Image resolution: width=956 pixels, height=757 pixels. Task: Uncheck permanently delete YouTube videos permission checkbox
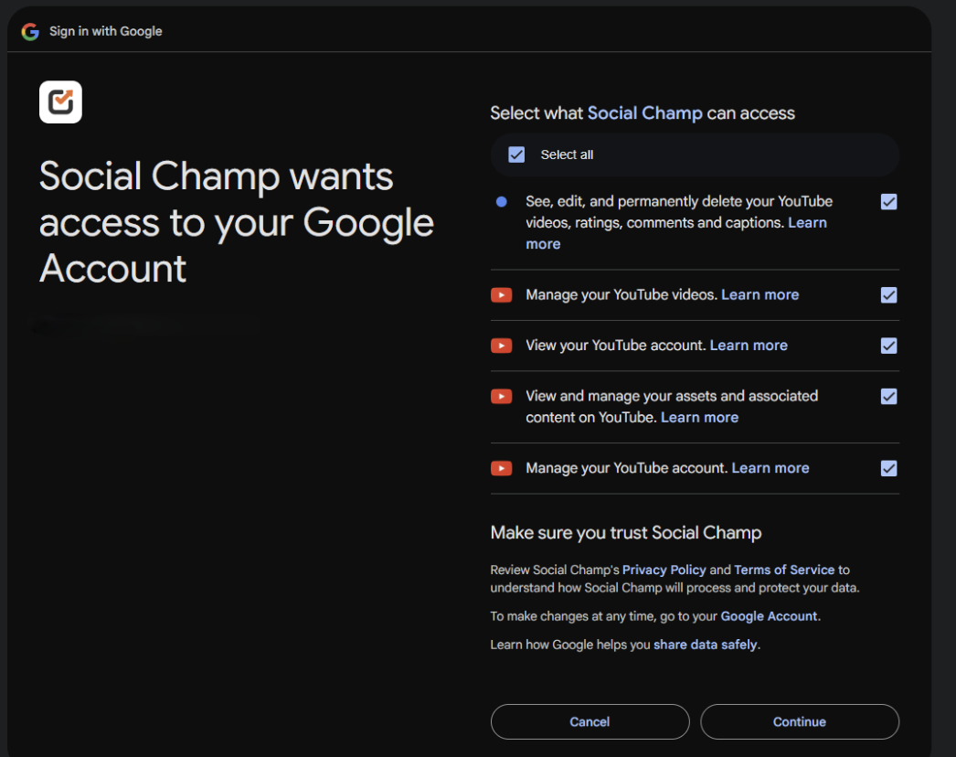click(888, 202)
